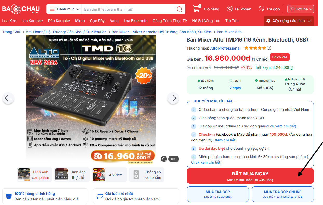Show previous product image with left arrow
Screen dimensions: 323x205
pyautogui.click(x=8, y=98)
